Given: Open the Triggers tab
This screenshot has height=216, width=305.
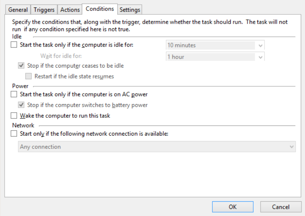Looking at the screenshot, I should 44,10.
